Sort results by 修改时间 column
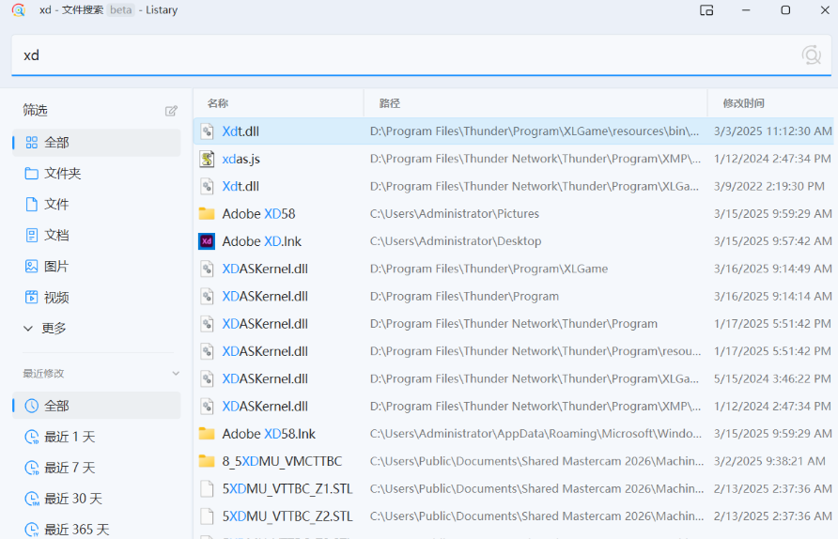 click(743, 103)
